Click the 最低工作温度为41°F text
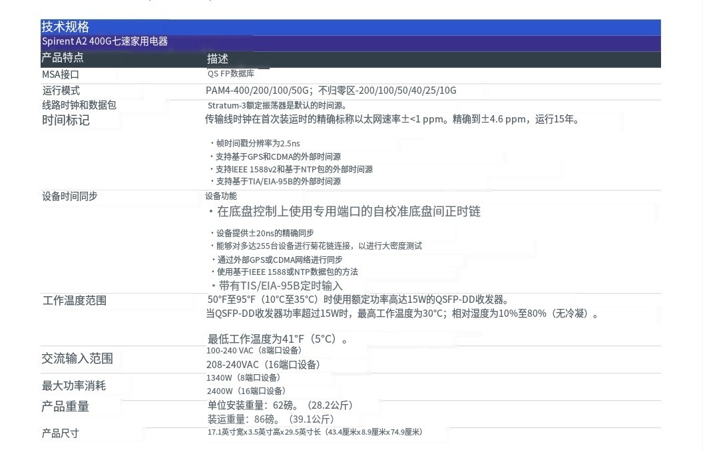 pyautogui.click(x=278, y=339)
